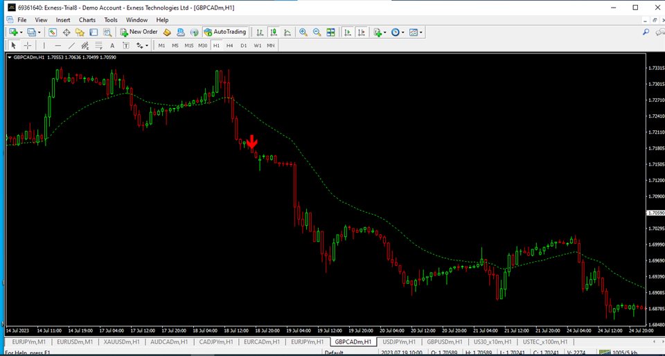665x356 pixels.
Task: Switch timeframe to MN
Action: coord(271,45)
